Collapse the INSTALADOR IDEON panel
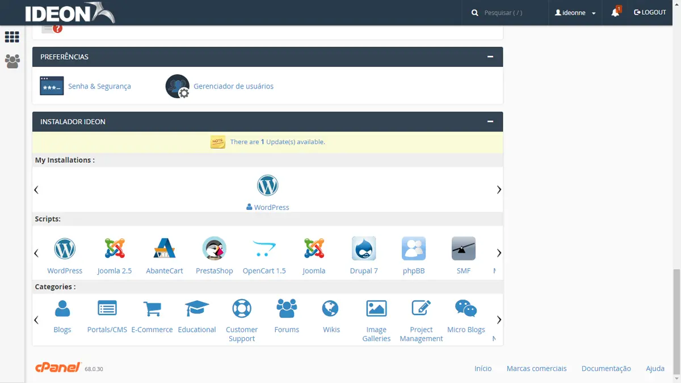The image size is (681, 383). pos(489,121)
